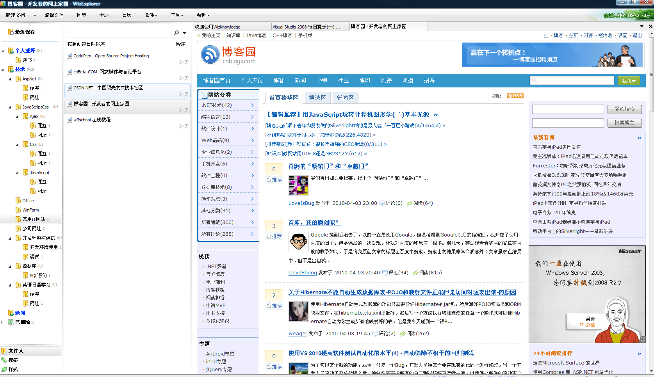Toggle the 降序 sort order
This screenshot has height=377, width=654.
point(181,44)
